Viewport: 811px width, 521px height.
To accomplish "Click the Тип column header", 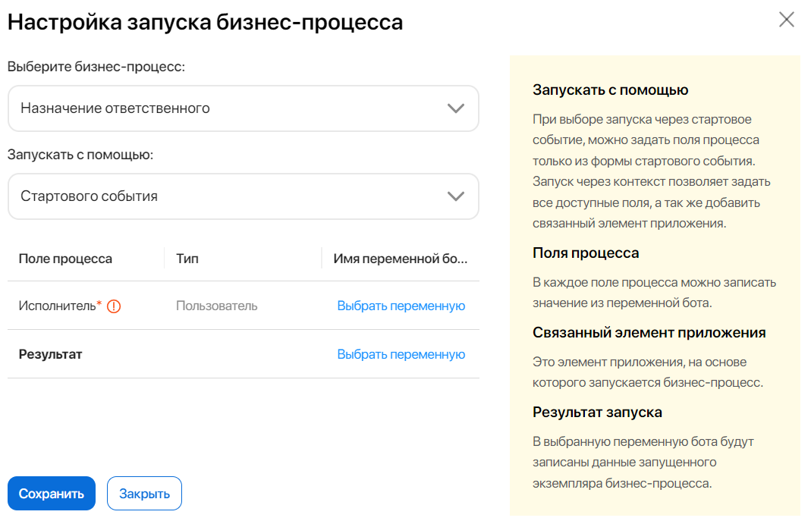I will (187, 259).
